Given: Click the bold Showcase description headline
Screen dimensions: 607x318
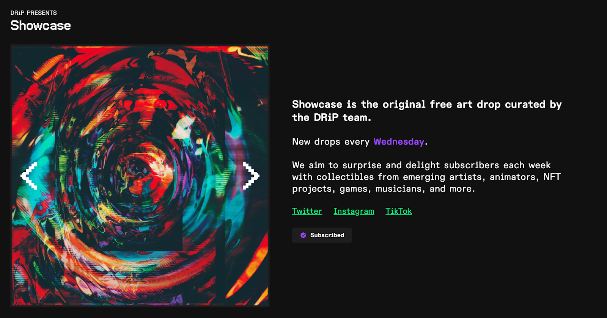Looking at the screenshot, I should coord(427,111).
